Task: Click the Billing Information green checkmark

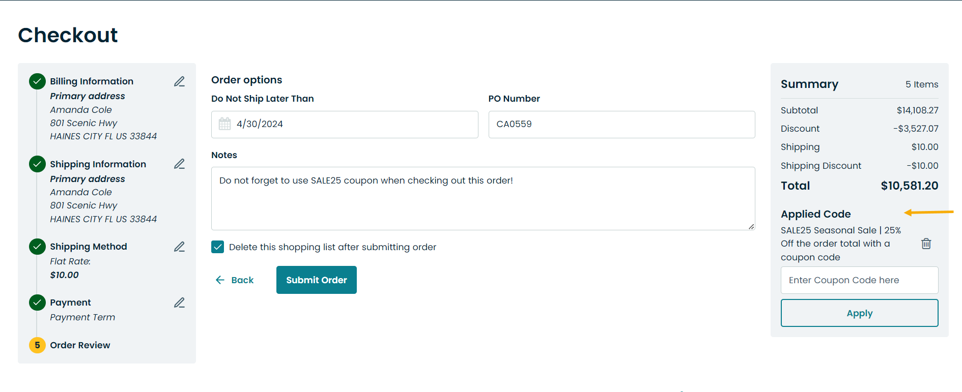Action: [x=37, y=81]
